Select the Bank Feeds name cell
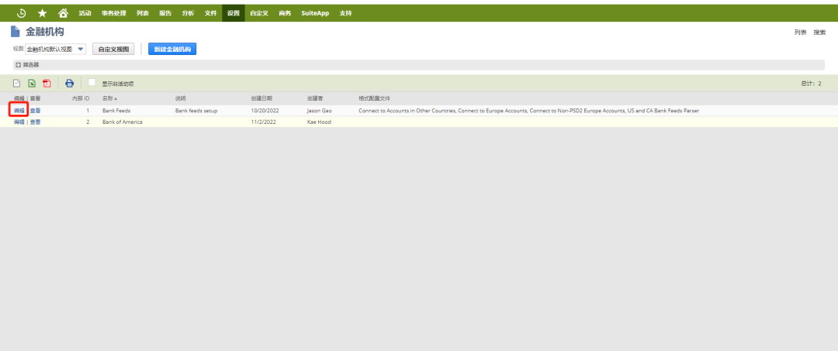Screen dimensions: 838x351 [x=116, y=111]
